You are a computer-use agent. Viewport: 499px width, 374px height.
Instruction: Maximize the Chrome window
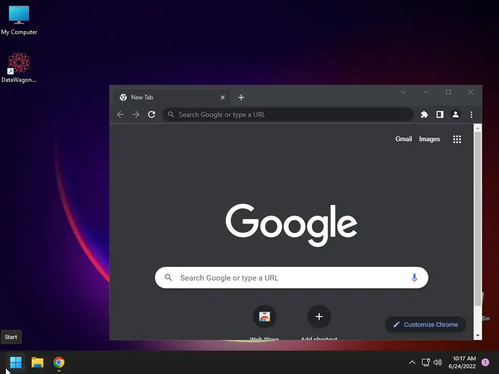(448, 92)
